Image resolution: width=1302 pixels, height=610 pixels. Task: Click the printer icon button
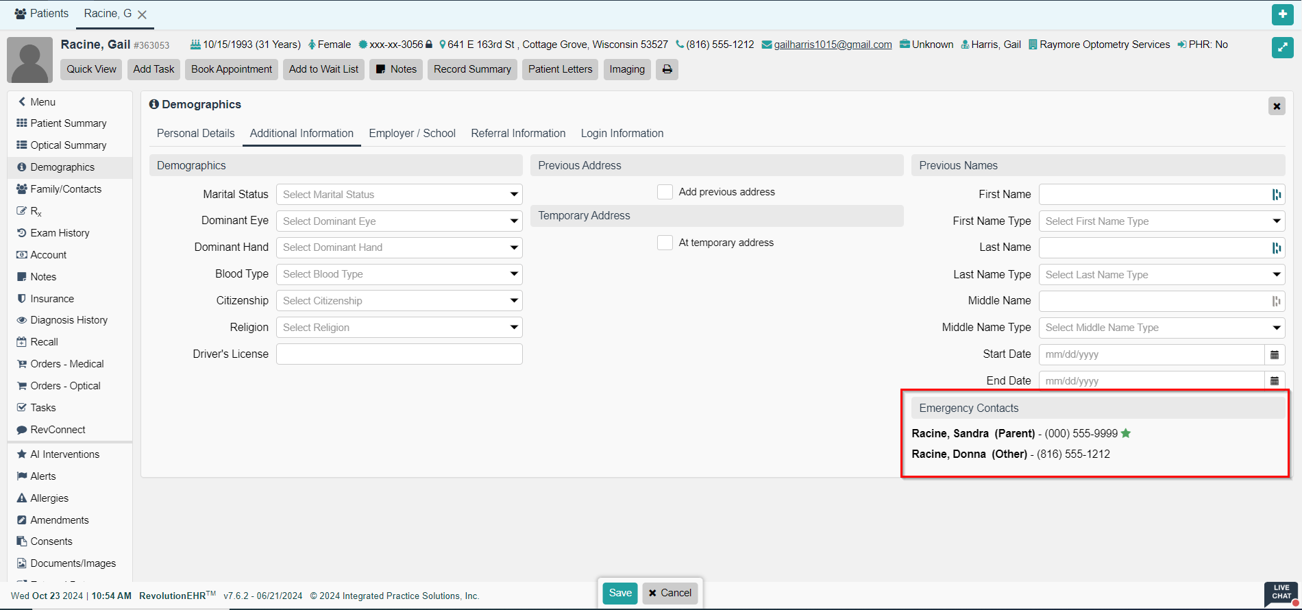point(667,69)
